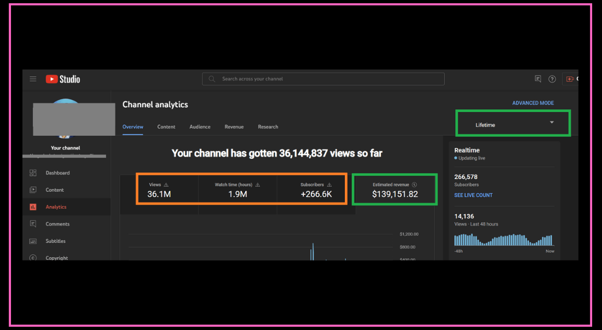Switch to the Audience tab
The height and width of the screenshot is (330, 602).
pyautogui.click(x=200, y=127)
